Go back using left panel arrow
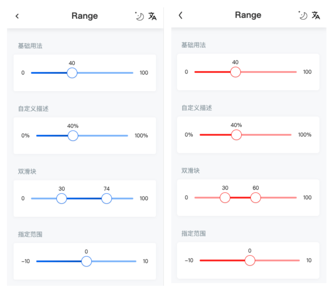 (x=17, y=16)
